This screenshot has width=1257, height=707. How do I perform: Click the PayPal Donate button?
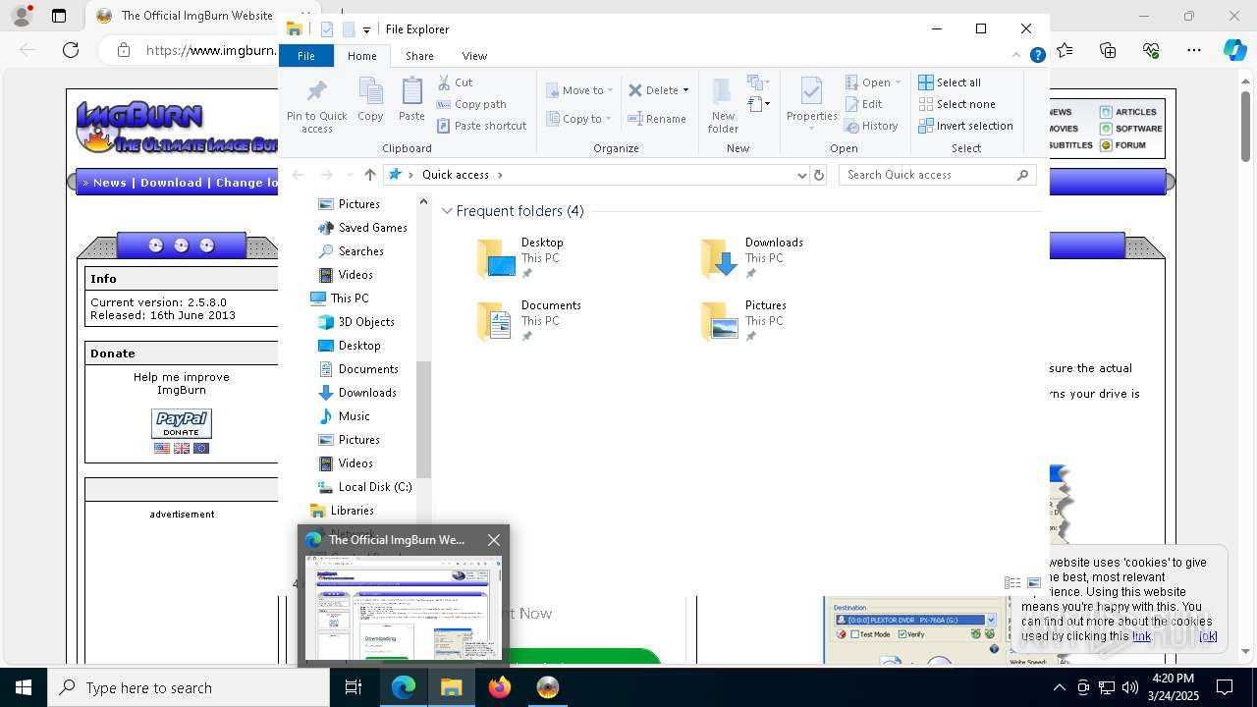pos(182,423)
